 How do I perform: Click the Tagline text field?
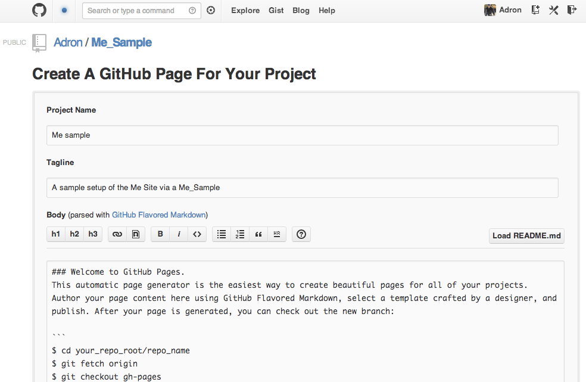302,187
